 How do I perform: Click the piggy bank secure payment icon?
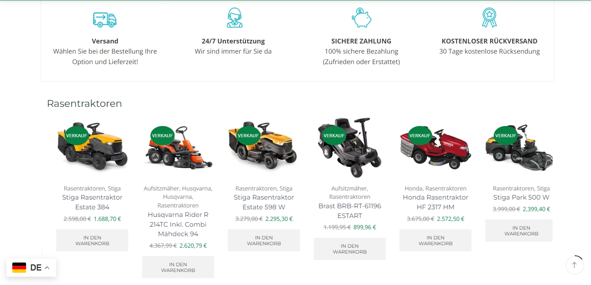pyautogui.click(x=361, y=18)
